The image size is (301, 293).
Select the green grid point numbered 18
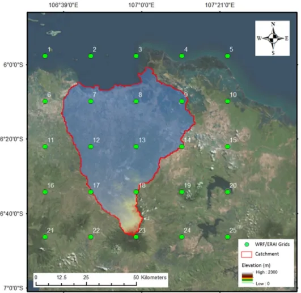click(x=136, y=192)
